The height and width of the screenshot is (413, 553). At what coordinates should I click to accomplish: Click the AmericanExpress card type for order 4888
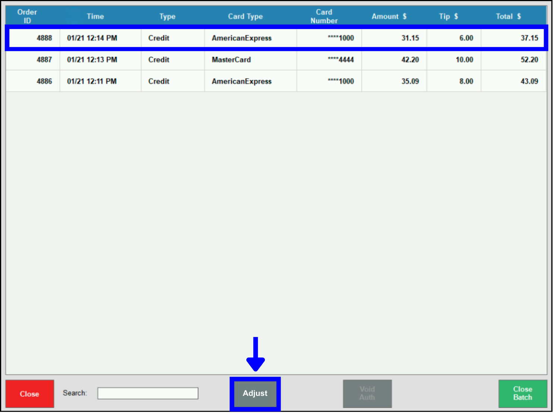tap(241, 38)
